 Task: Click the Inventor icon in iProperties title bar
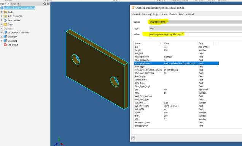click(133, 8)
